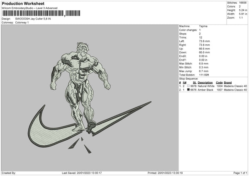Click the 'Brand' column header
Screen dimensions: 249x176
coord(228,83)
